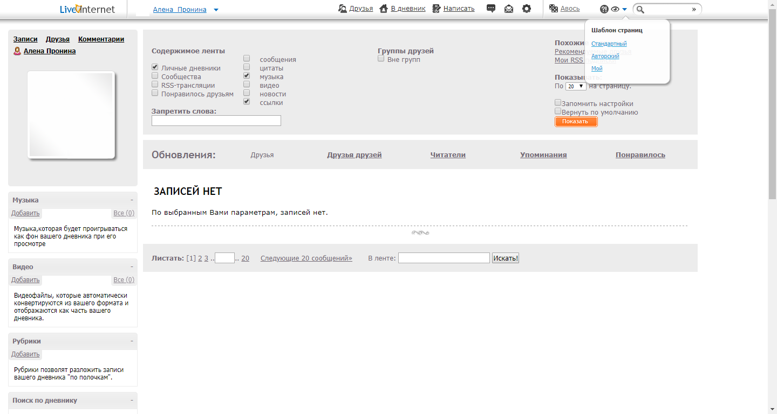Open the Друзья link in the sidebar header

[58, 39]
